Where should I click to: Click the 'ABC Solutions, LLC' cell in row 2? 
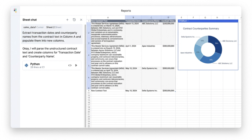click(x=151, y=33)
